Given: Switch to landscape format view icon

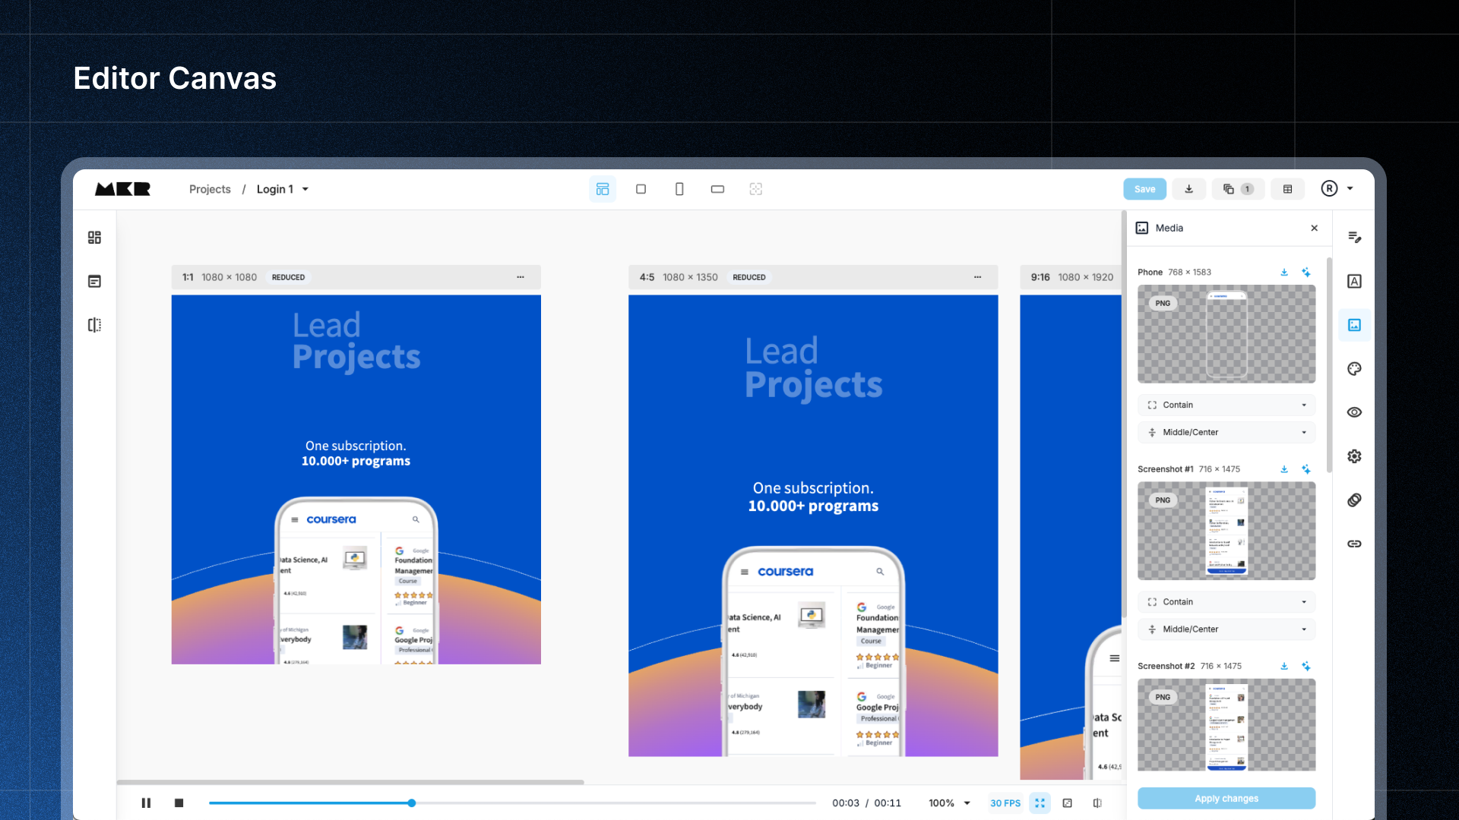Looking at the screenshot, I should pyautogui.click(x=717, y=189).
